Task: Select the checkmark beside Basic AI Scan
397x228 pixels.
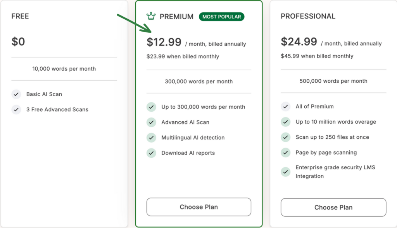Action: tap(16, 94)
